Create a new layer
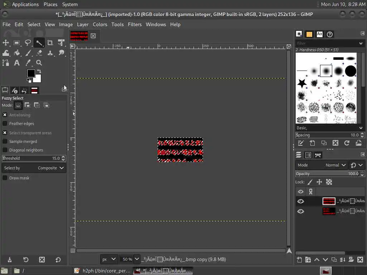 coord(299,260)
